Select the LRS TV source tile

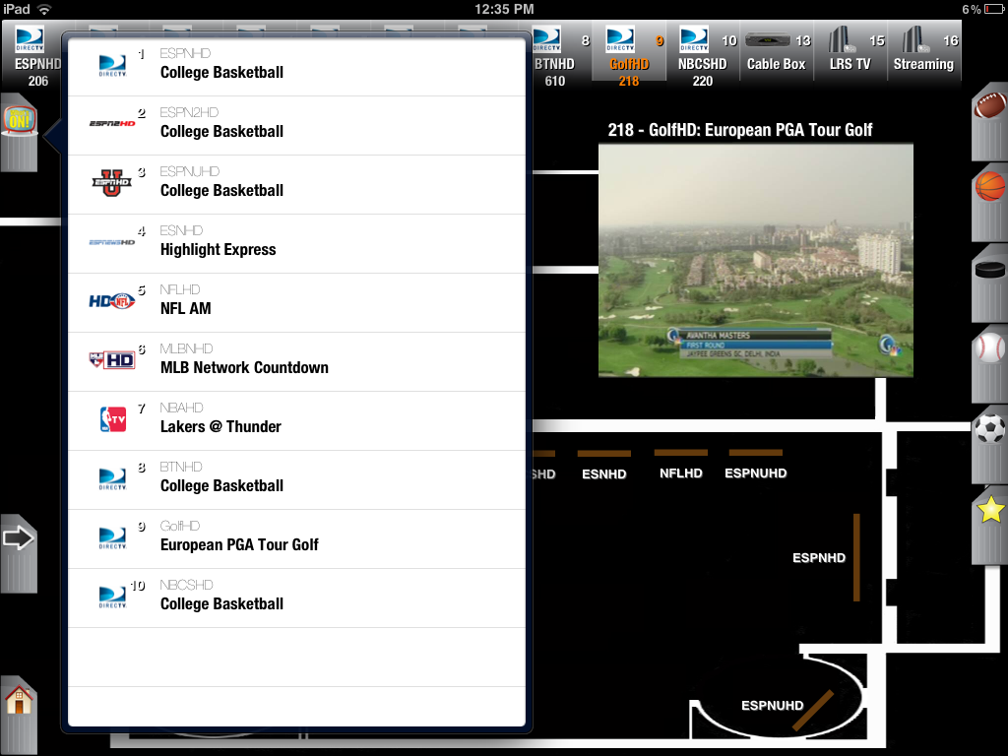[x=850, y=51]
